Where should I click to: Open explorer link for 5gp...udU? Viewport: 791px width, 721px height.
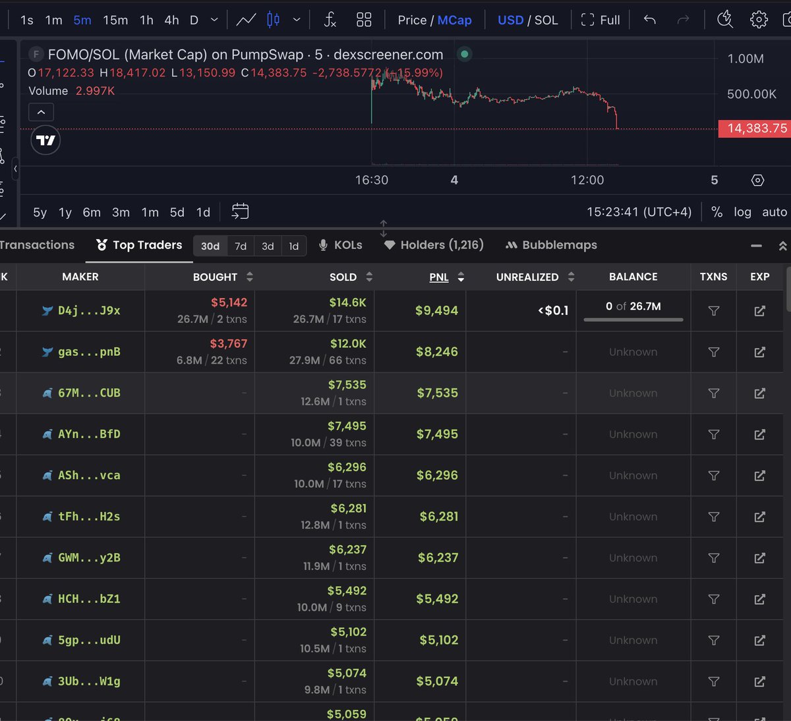[759, 640]
